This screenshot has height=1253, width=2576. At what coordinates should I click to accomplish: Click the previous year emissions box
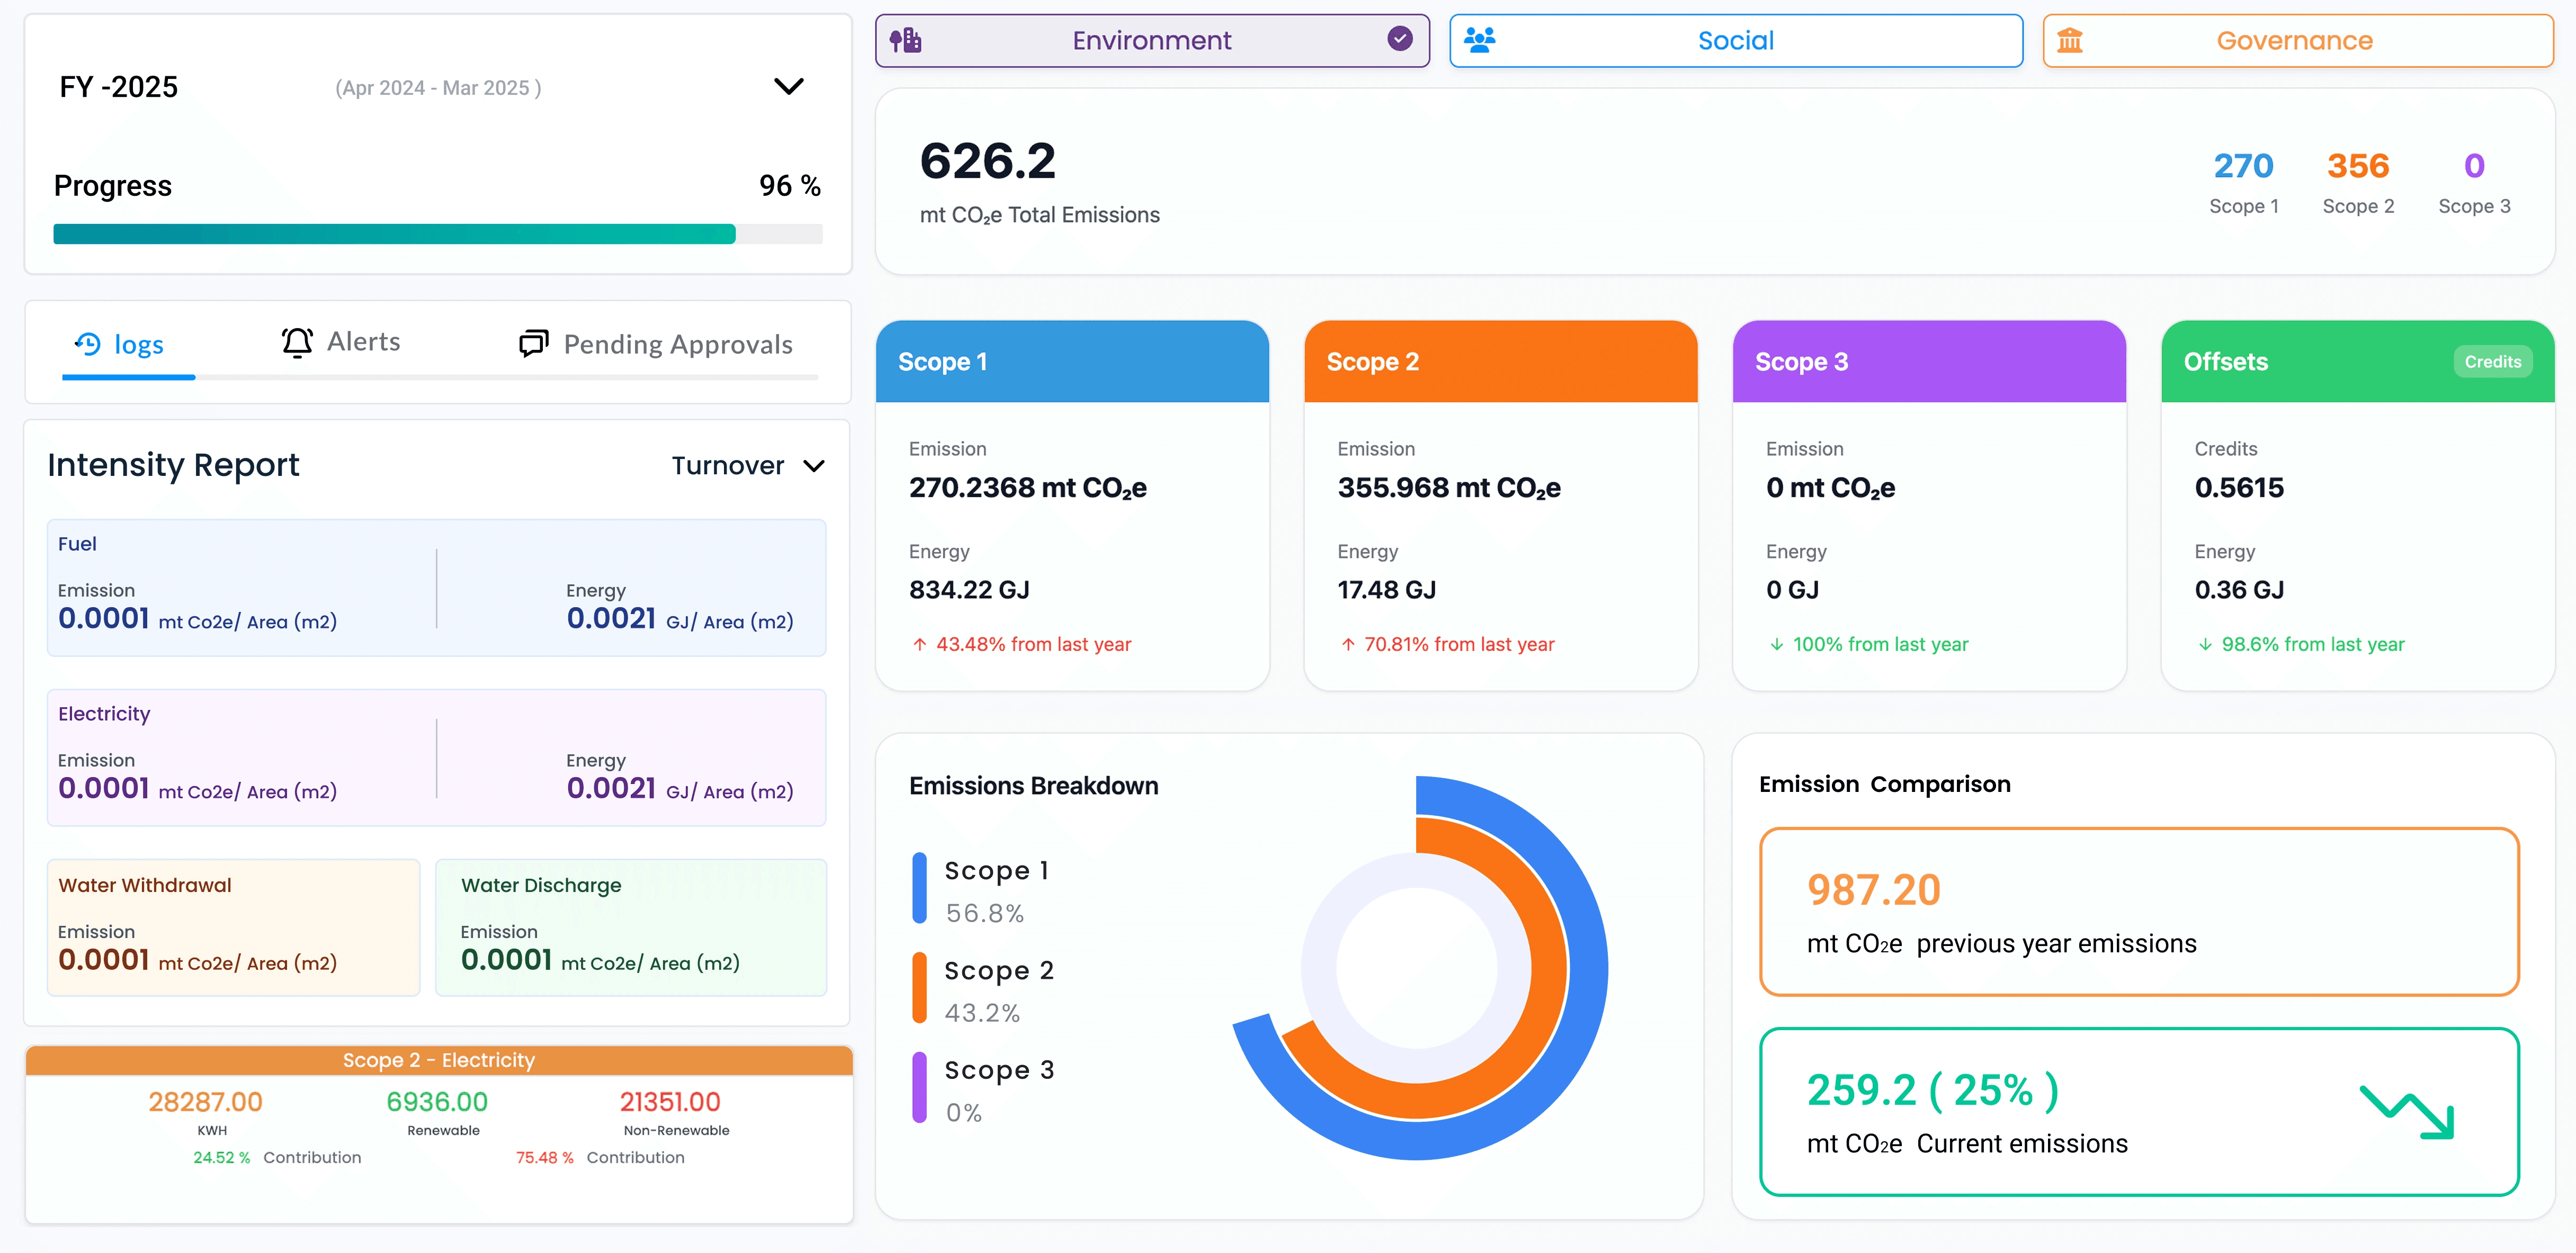pyautogui.click(x=2138, y=911)
